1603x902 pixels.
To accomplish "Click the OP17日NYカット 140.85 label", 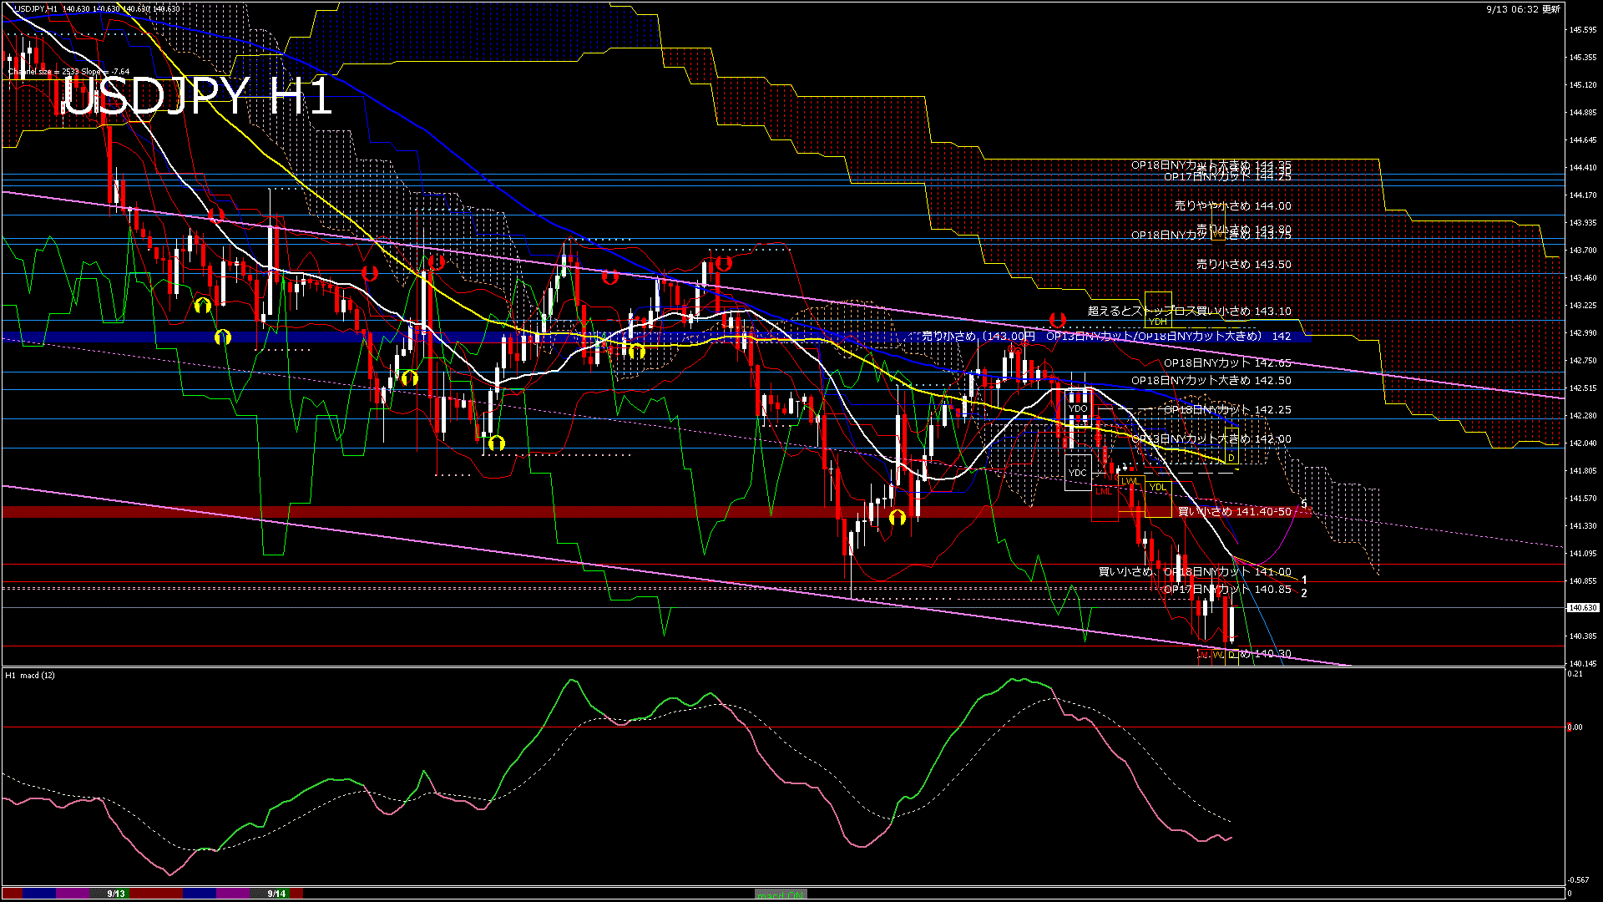I will (1227, 589).
